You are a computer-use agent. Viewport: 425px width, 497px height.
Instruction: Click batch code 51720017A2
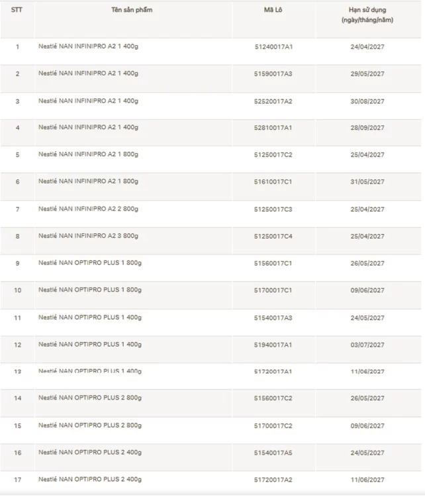tap(273, 479)
